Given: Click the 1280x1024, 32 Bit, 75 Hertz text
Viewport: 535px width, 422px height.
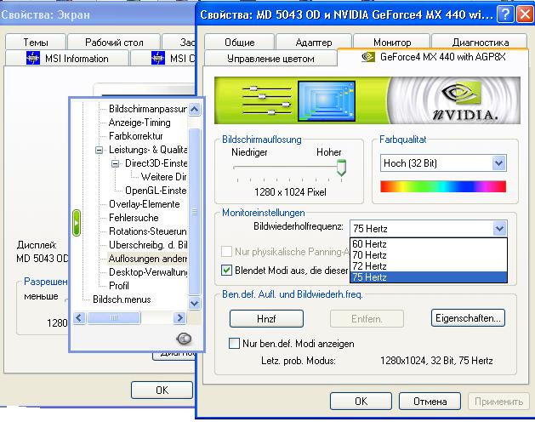Looking at the screenshot, I should pos(436,361).
